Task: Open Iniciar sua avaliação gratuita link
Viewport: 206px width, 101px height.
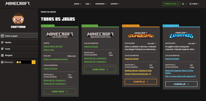Action: click(56, 59)
